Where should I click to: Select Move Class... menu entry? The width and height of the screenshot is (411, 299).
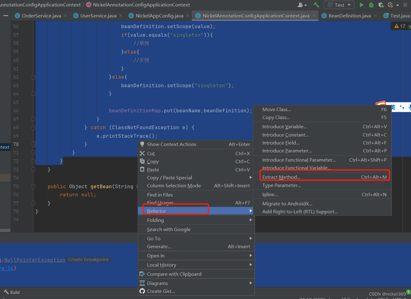click(323, 109)
